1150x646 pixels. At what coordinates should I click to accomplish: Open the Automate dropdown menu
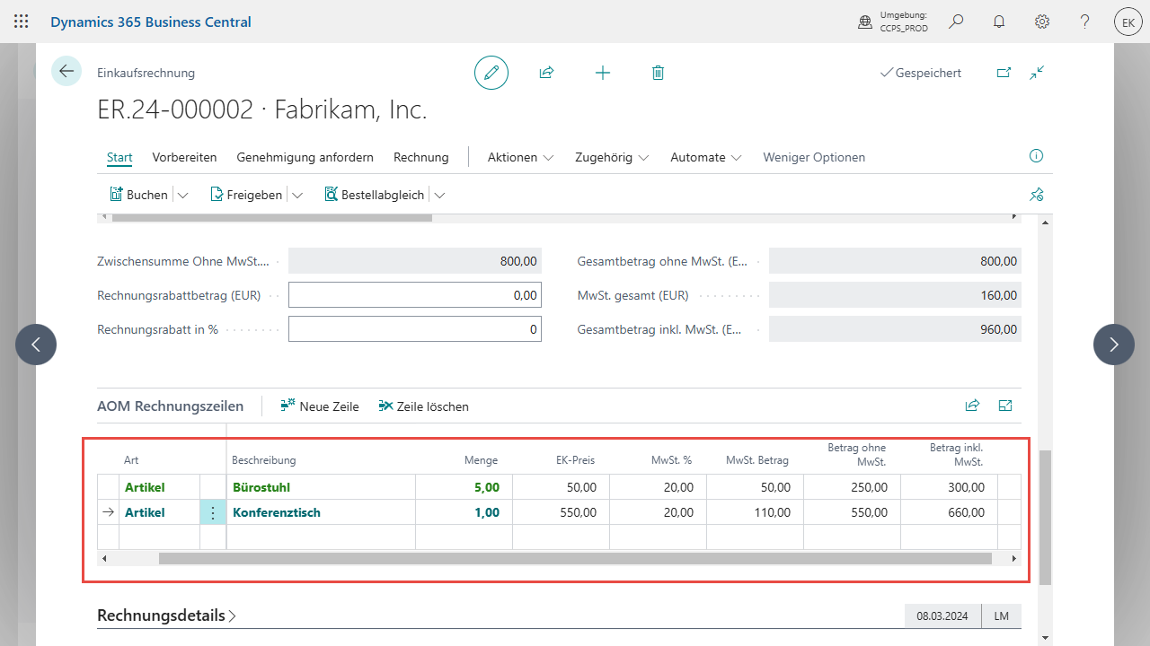pos(706,157)
